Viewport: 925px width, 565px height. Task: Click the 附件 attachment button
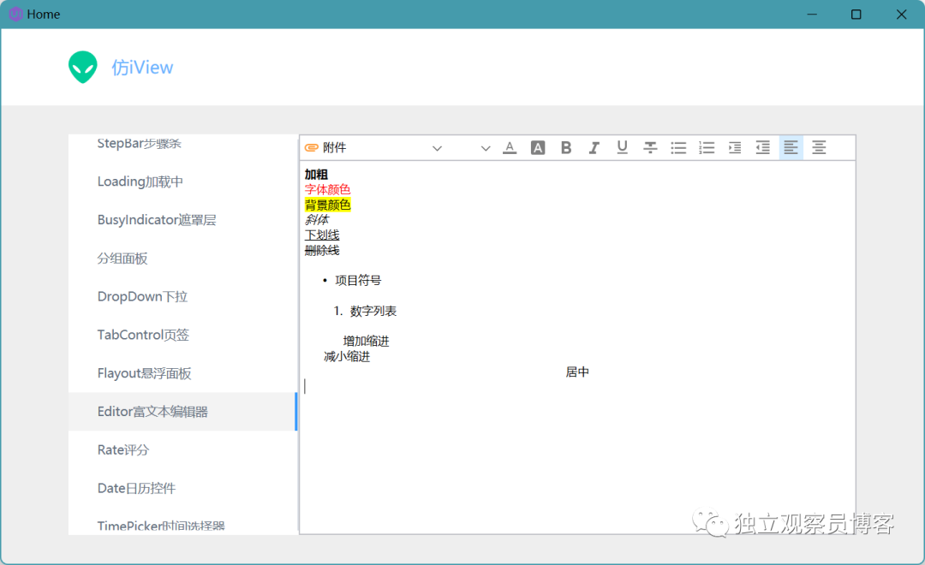(325, 147)
